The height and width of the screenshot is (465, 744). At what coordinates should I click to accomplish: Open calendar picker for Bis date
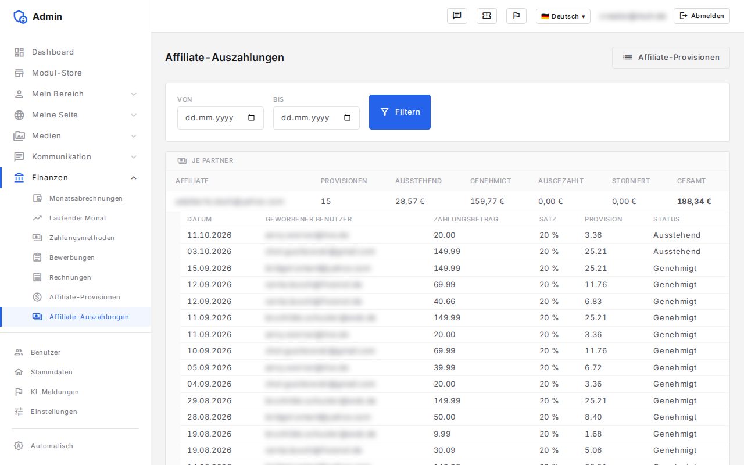pos(348,117)
